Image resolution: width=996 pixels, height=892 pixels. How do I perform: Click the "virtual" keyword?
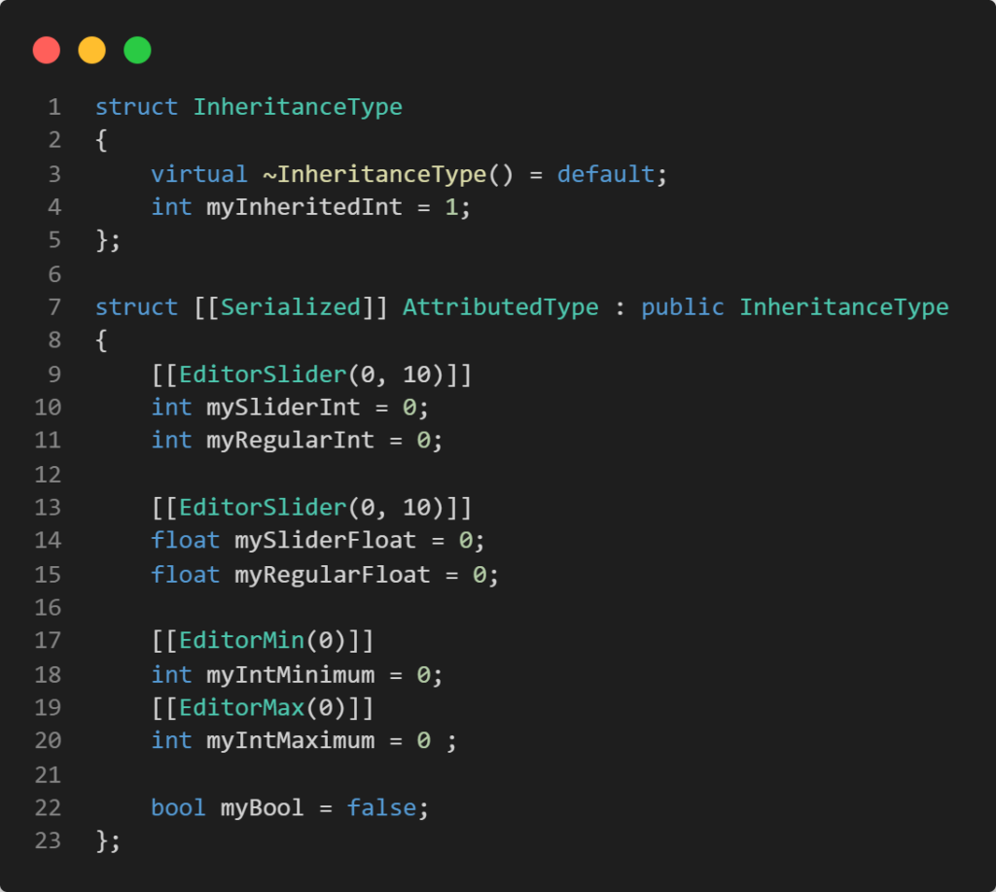198,174
